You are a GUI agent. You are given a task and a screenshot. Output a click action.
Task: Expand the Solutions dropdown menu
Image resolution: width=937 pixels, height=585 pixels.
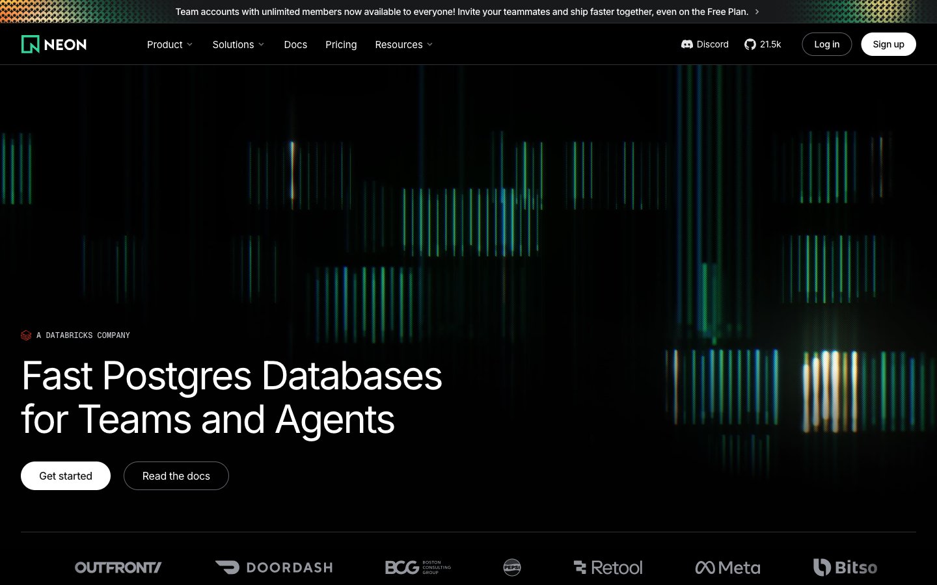click(x=238, y=44)
